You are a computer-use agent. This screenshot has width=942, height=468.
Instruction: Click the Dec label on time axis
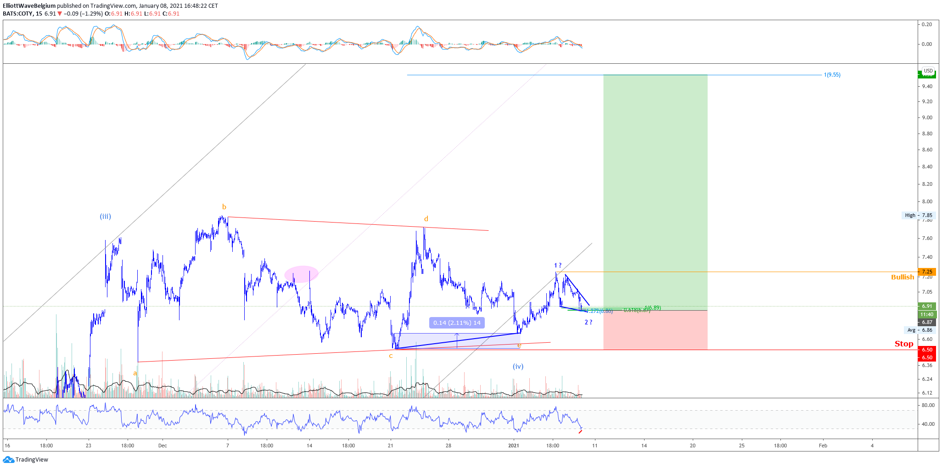click(162, 446)
